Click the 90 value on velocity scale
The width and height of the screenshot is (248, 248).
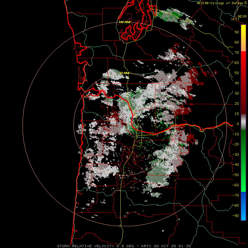(237, 32)
